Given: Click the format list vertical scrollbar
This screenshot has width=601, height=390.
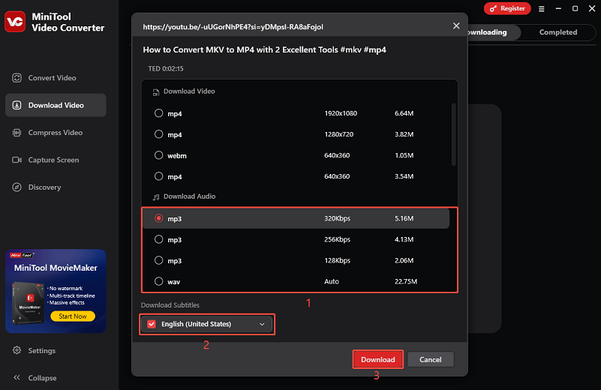Looking at the screenshot, I should pos(454,134).
